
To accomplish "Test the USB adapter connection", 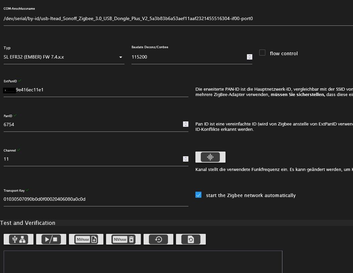I will click(18, 239).
